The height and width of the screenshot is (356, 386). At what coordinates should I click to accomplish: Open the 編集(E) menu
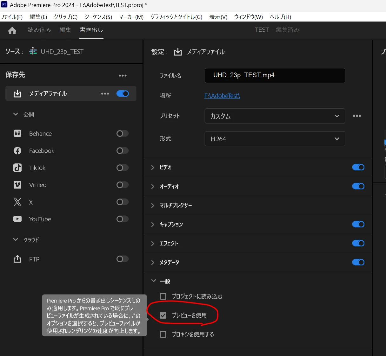[38, 17]
